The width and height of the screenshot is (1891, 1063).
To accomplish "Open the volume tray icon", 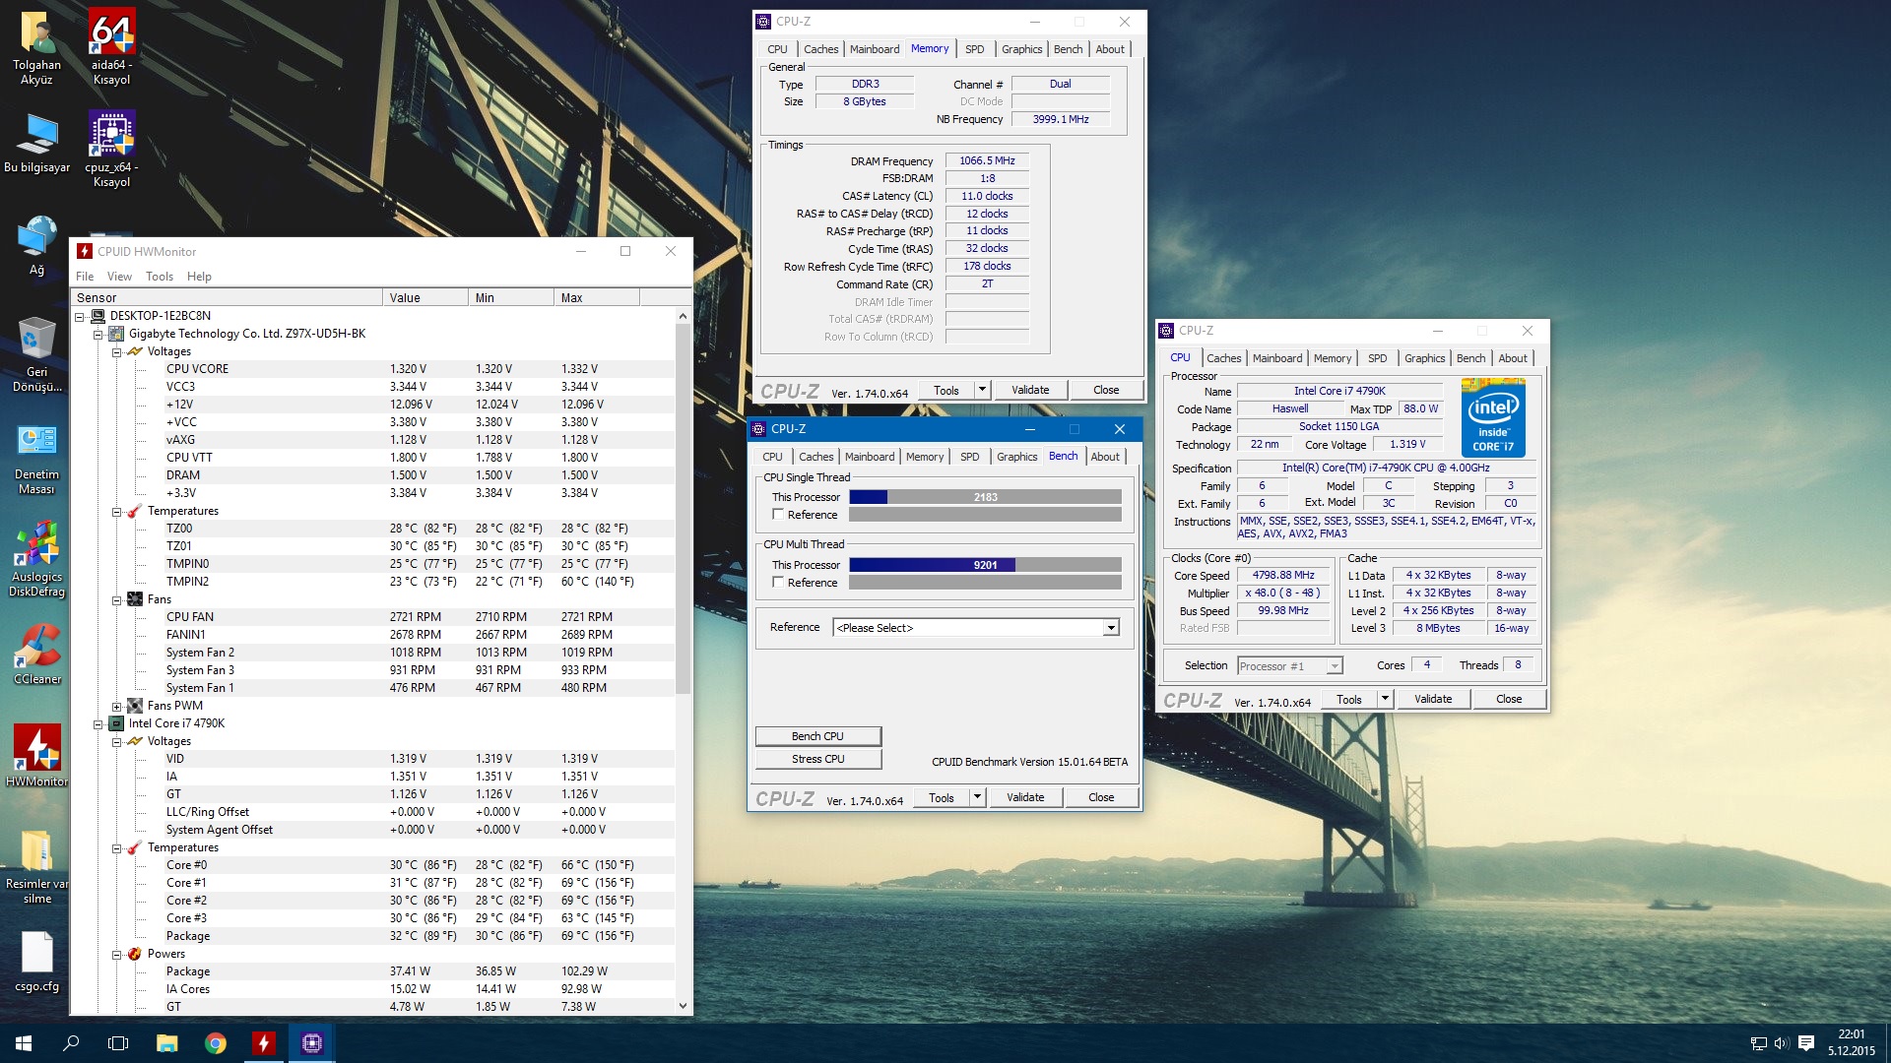I will [1781, 1043].
